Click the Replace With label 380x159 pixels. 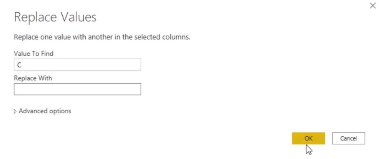coord(33,78)
